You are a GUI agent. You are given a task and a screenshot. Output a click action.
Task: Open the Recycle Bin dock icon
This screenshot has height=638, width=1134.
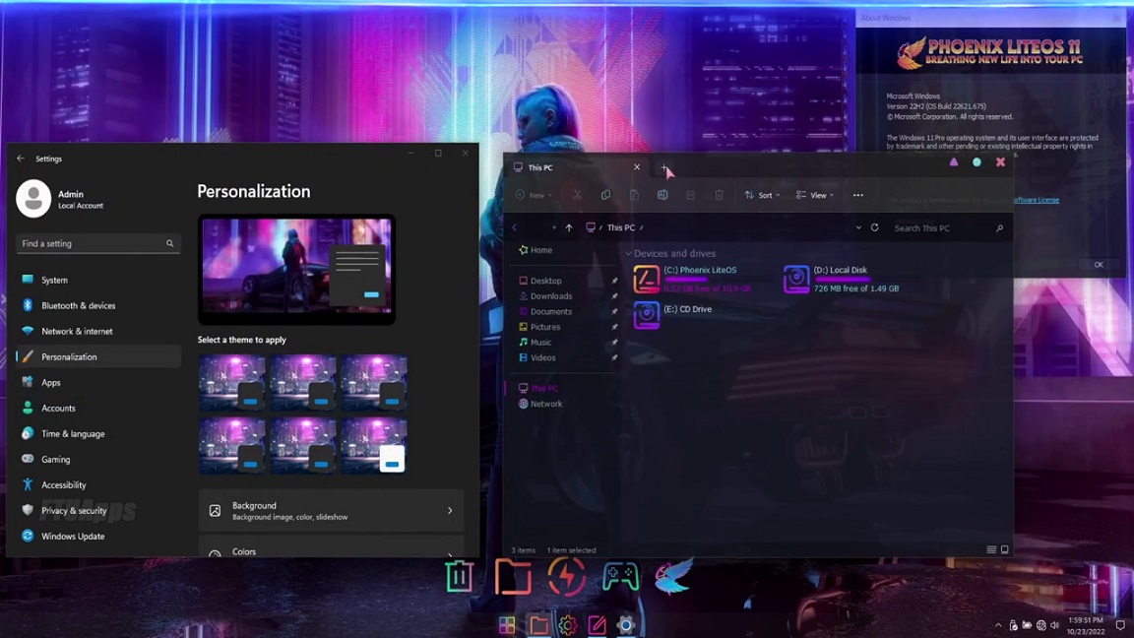tap(460, 577)
